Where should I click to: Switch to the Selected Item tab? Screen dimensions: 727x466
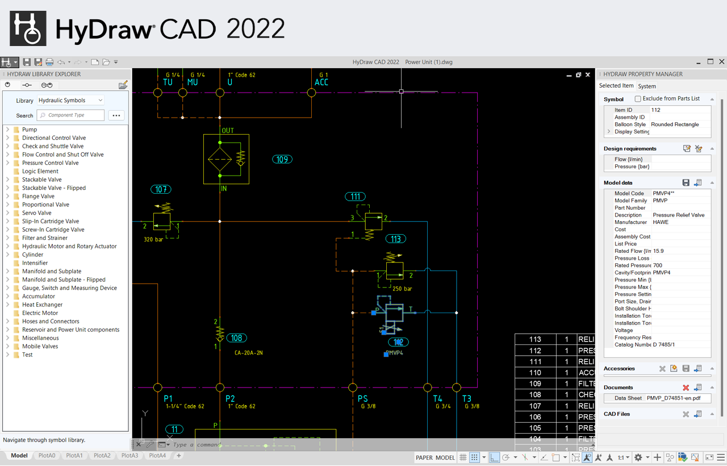[x=616, y=86]
